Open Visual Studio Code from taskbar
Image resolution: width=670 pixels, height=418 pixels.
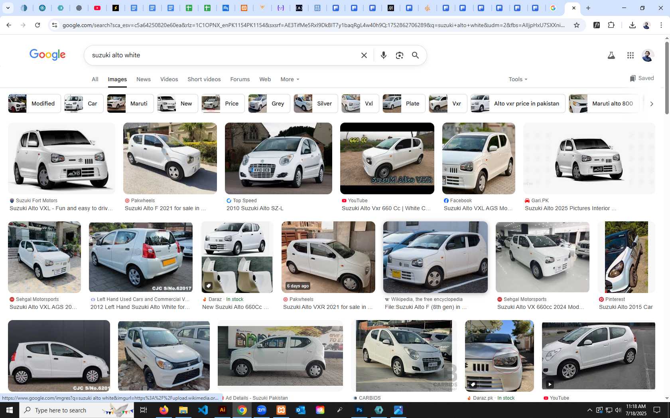coord(203,410)
